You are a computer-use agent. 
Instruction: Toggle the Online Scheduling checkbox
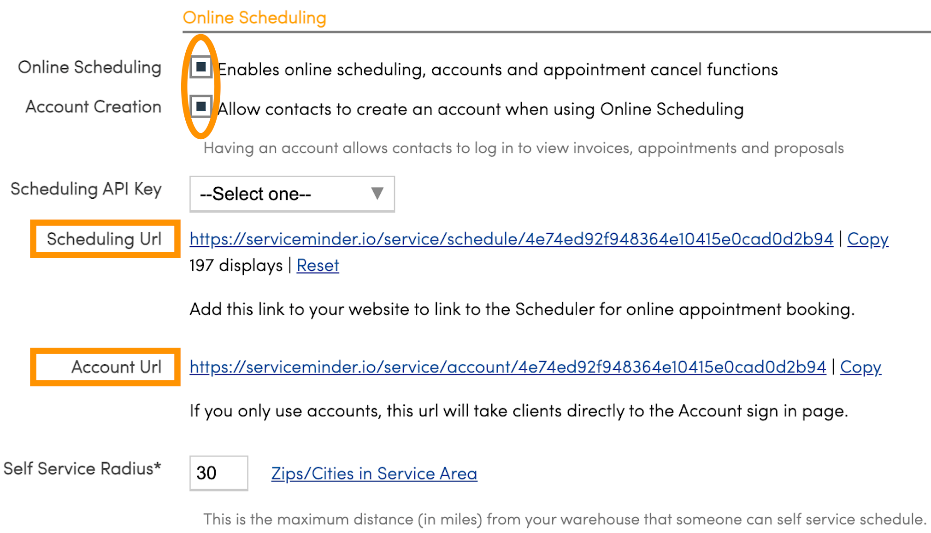[201, 67]
